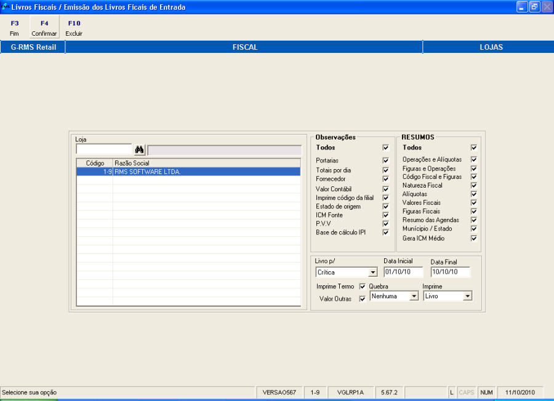Viewport: 554px width, 401px height.
Task: Click F10 Excluir toolbar button
Action: pyautogui.click(x=74, y=28)
